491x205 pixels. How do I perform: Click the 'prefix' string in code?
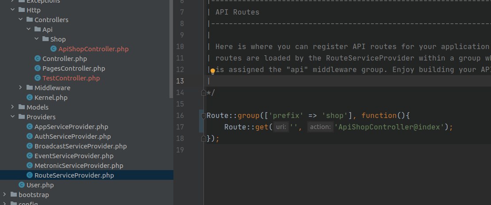tap(286, 115)
